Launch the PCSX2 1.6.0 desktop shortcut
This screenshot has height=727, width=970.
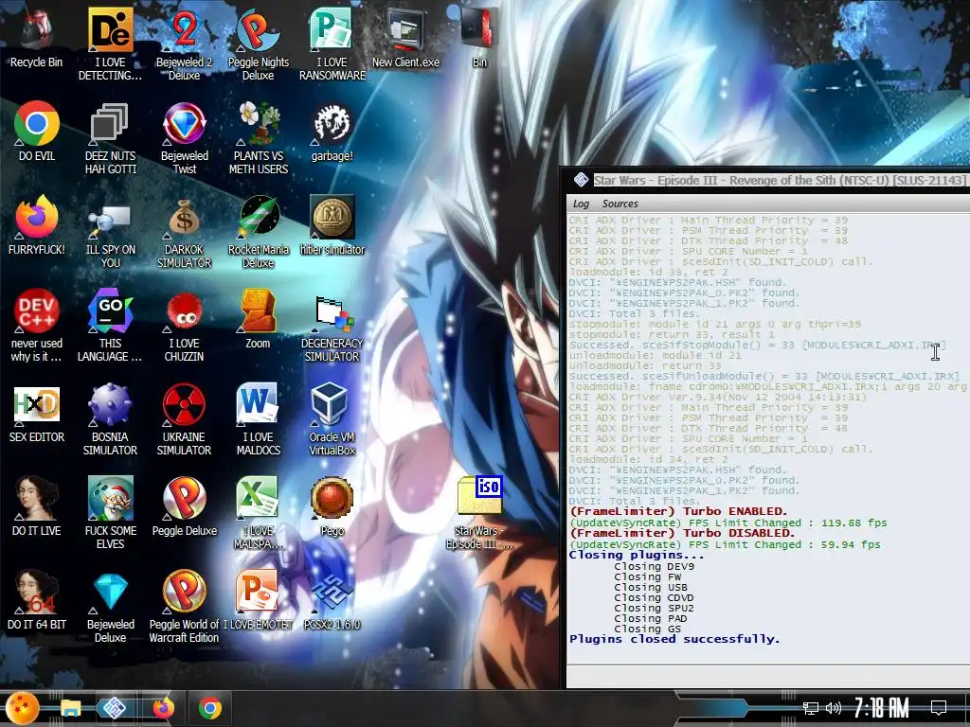332,599
